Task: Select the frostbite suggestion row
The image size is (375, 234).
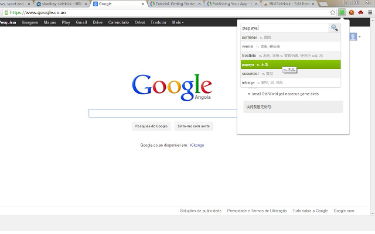Action: coord(291,56)
